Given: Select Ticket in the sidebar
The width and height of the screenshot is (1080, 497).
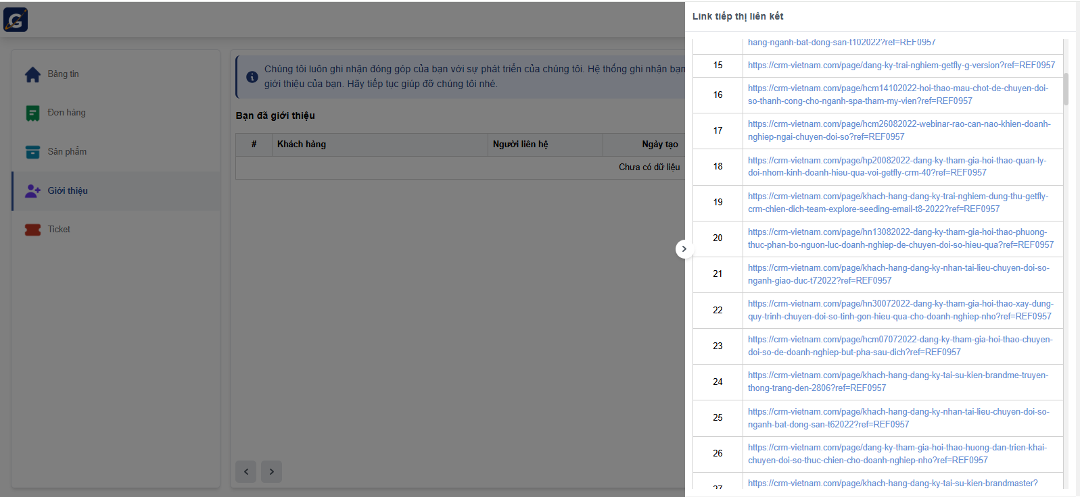Looking at the screenshot, I should click(x=59, y=230).
